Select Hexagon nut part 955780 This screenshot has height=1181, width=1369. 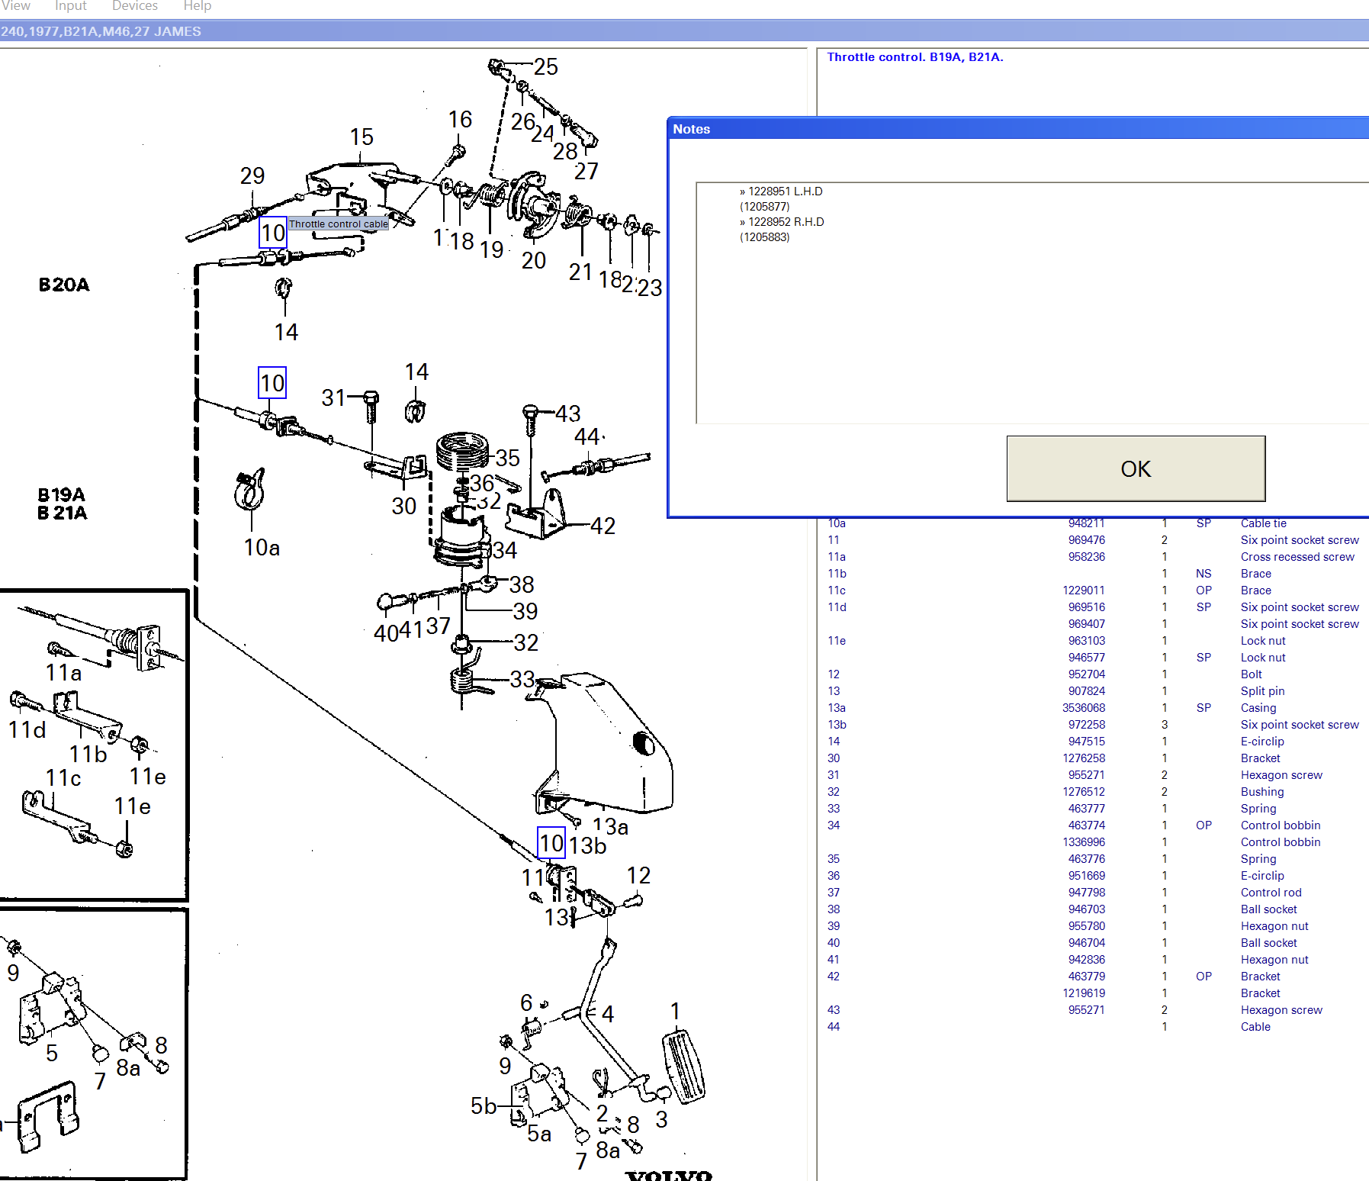pyautogui.click(x=1093, y=926)
